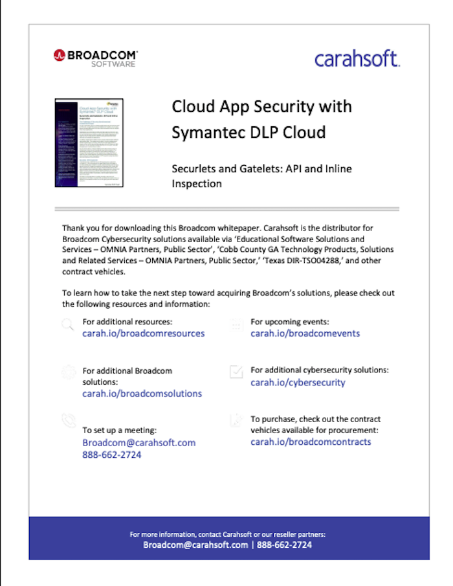Click the 888-662-2724 phone number under meeting setup

(x=112, y=455)
